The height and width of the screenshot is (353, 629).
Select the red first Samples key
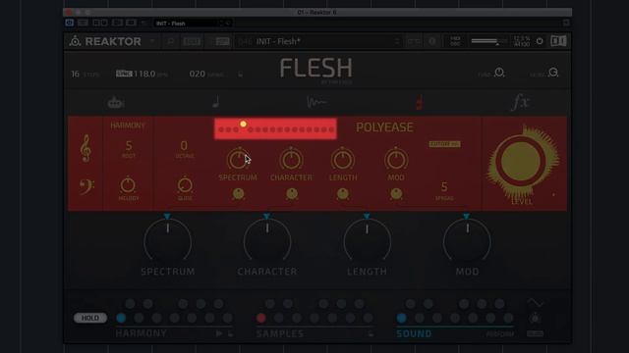[260, 318]
